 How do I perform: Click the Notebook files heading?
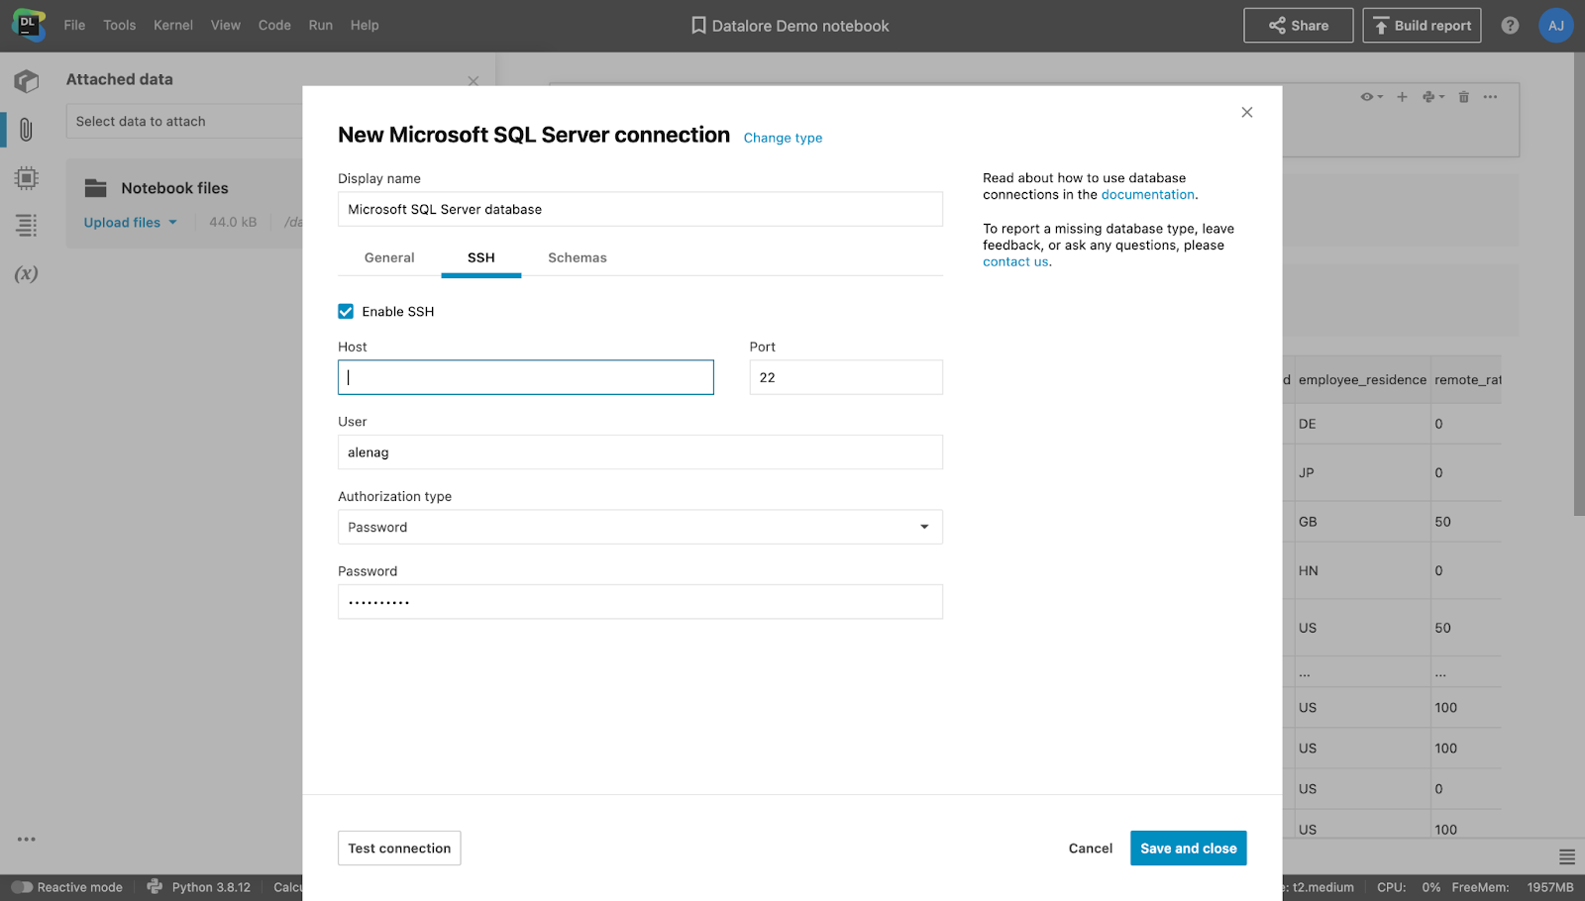[174, 188]
